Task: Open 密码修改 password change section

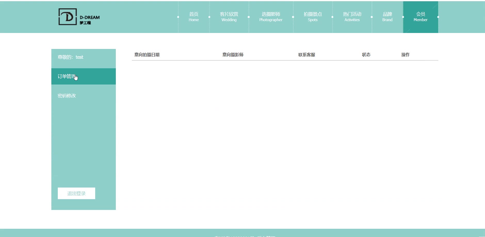Action: 67,96
